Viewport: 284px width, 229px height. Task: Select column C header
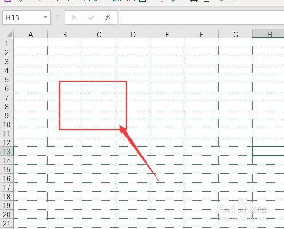99,34
